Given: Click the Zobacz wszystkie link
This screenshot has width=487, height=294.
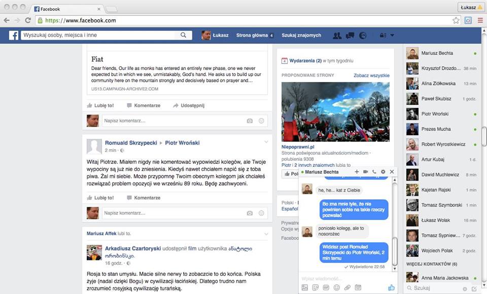Looking at the screenshot, I should point(371,76).
